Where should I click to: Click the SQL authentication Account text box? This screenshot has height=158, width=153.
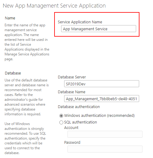[x=105, y=134]
